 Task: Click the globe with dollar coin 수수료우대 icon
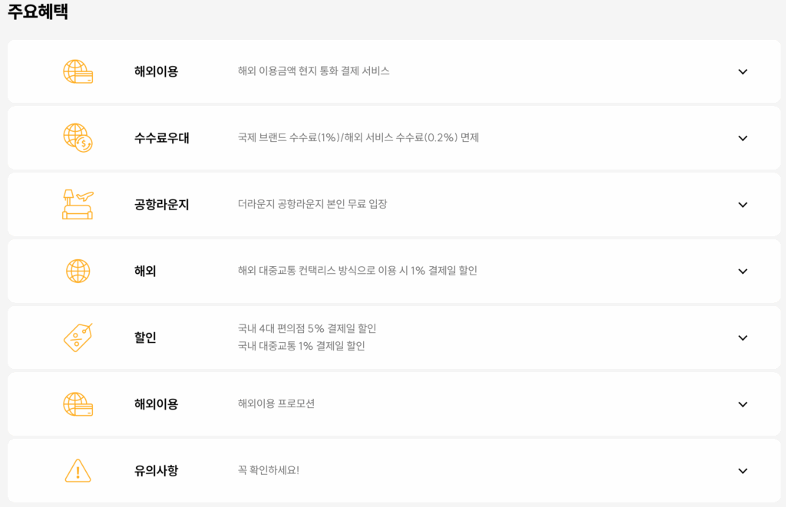(78, 138)
